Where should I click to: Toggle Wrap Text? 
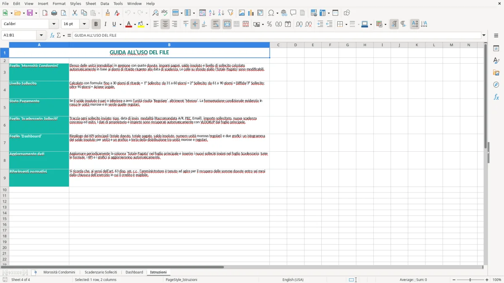point(215,24)
